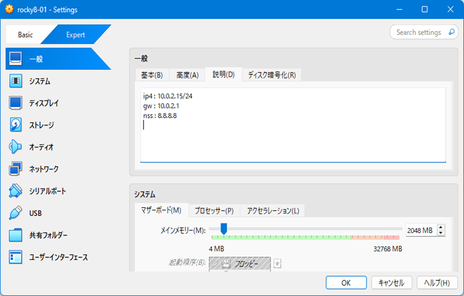Screen dimensions: 464x296
Task: Click the メインメモリー(M) label
Action: (183, 230)
